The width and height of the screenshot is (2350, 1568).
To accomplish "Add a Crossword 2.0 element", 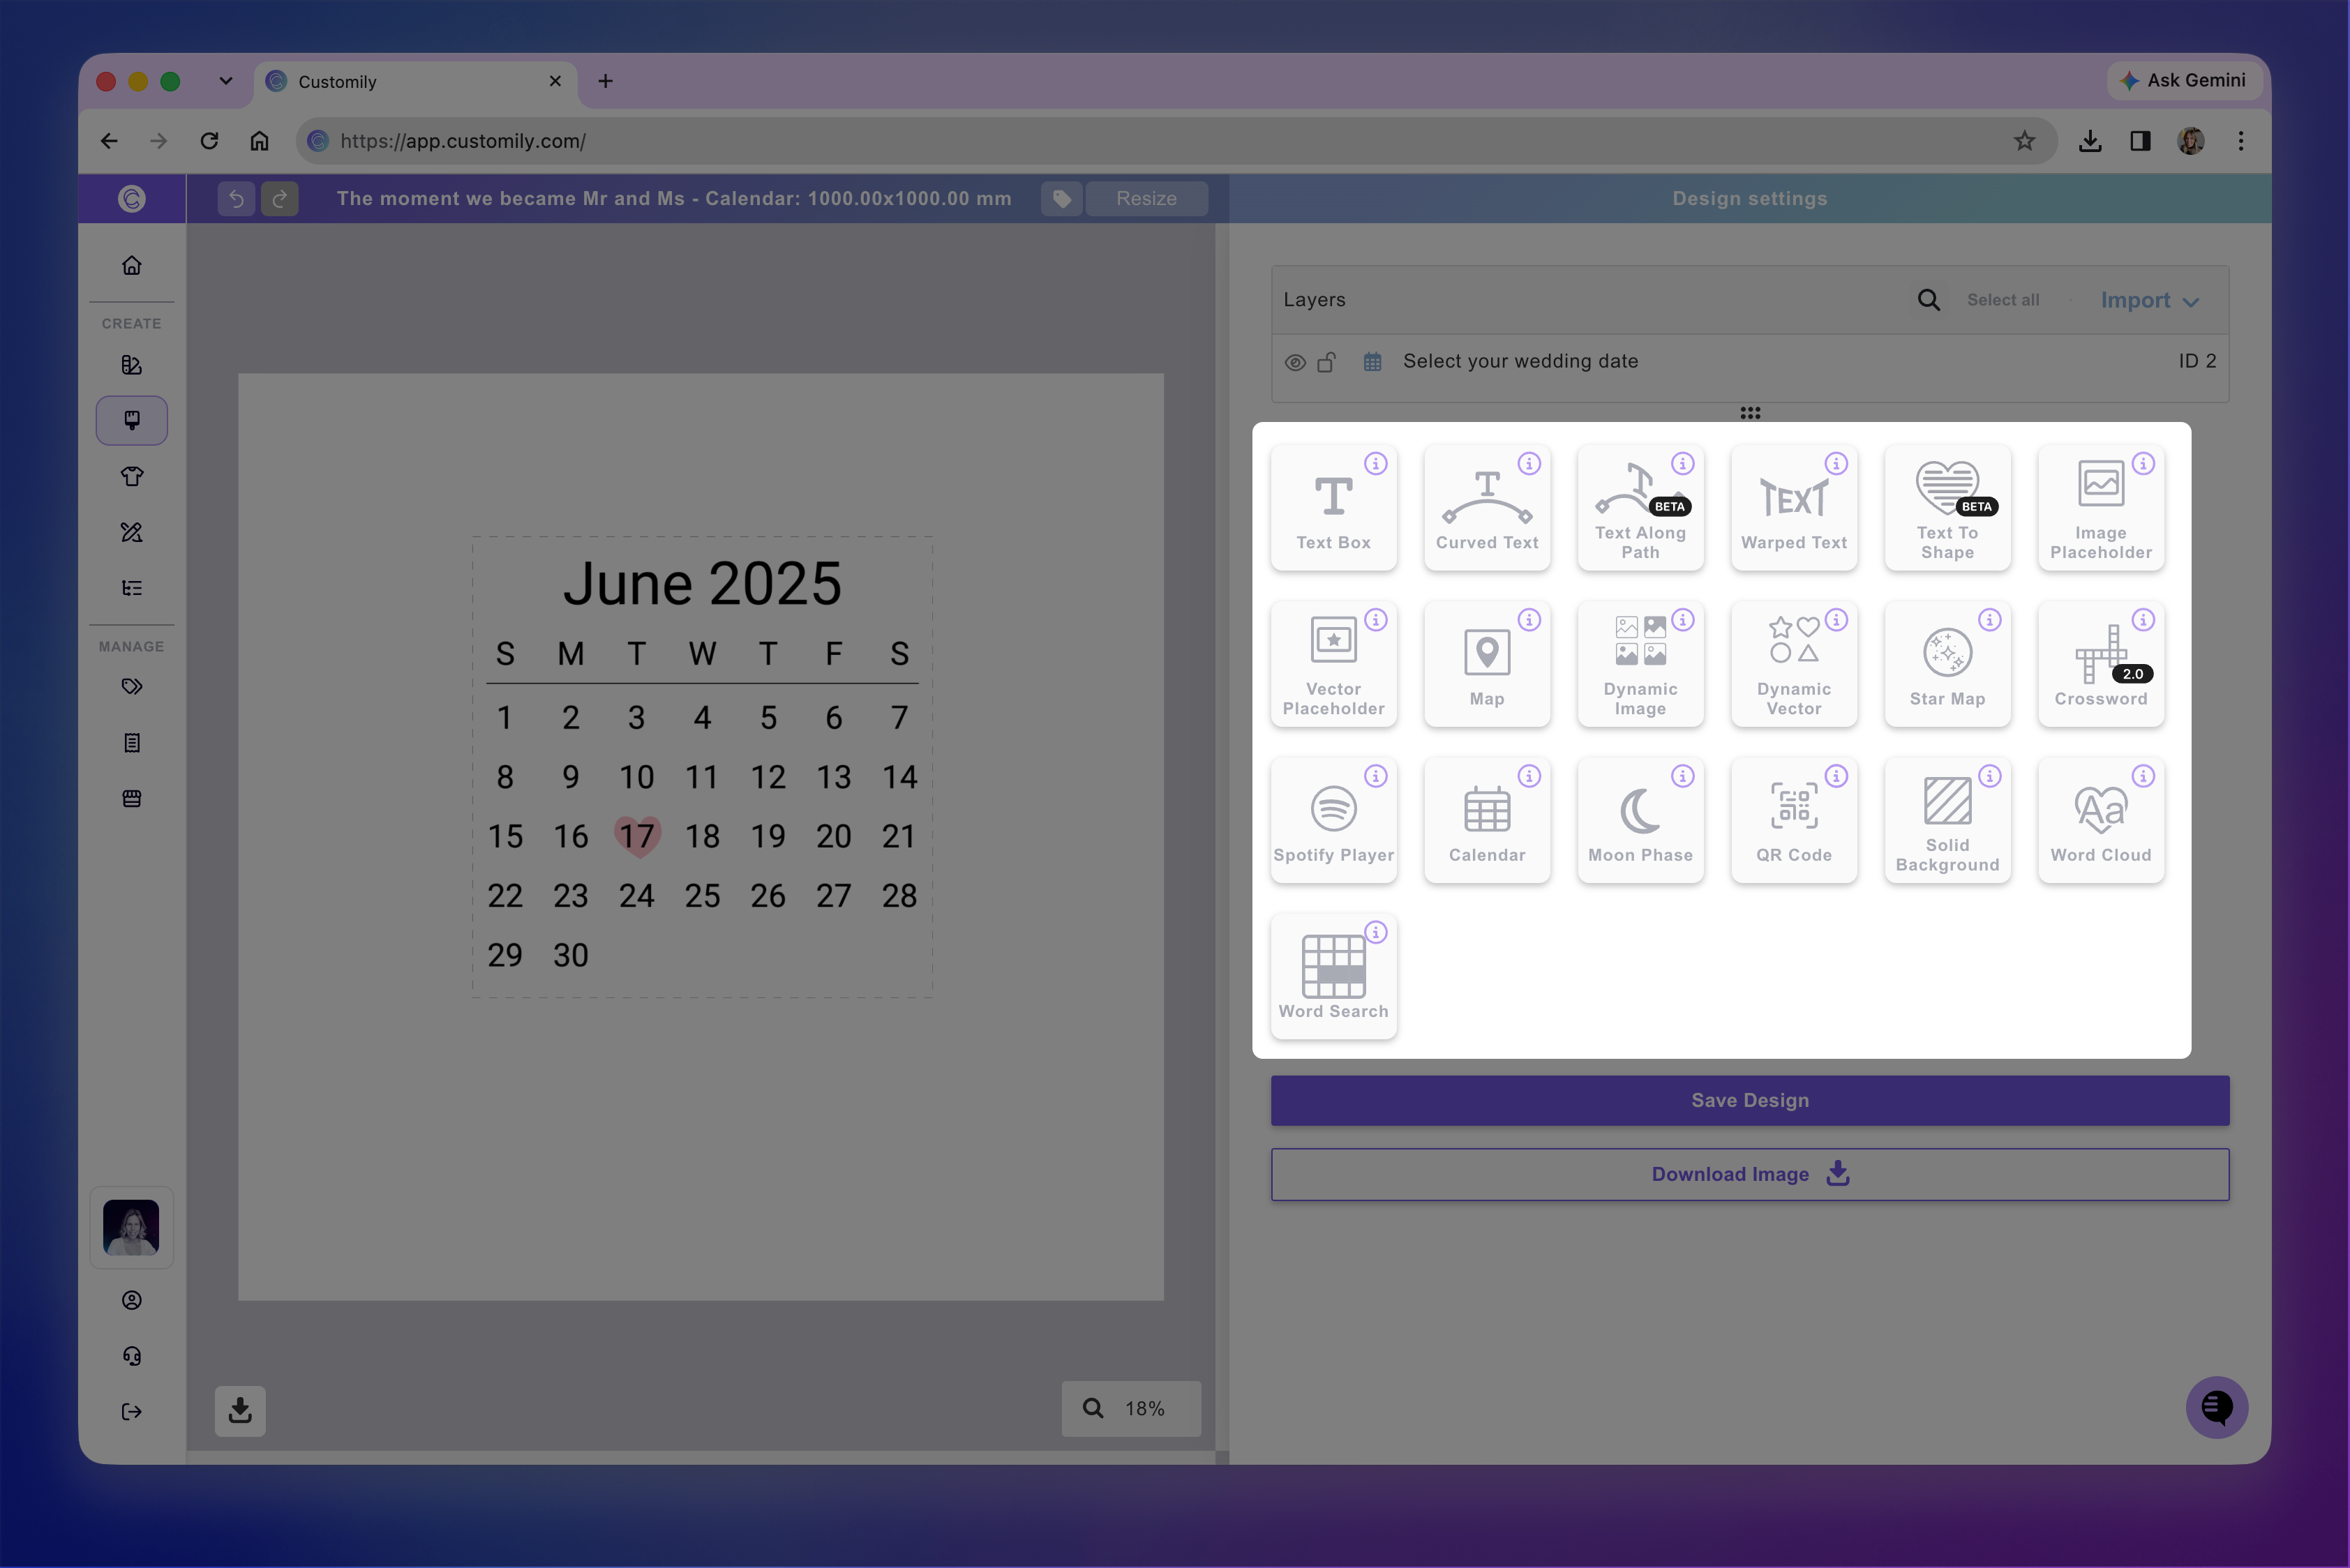I will [x=2101, y=664].
